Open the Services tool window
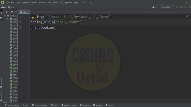The height and width of the screenshot is (107, 191). [110, 105]
